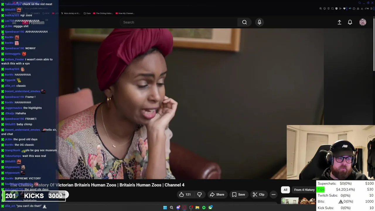375x211 pixels.
Task: Clip the video with the scissors button
Action: click(258, 195)
